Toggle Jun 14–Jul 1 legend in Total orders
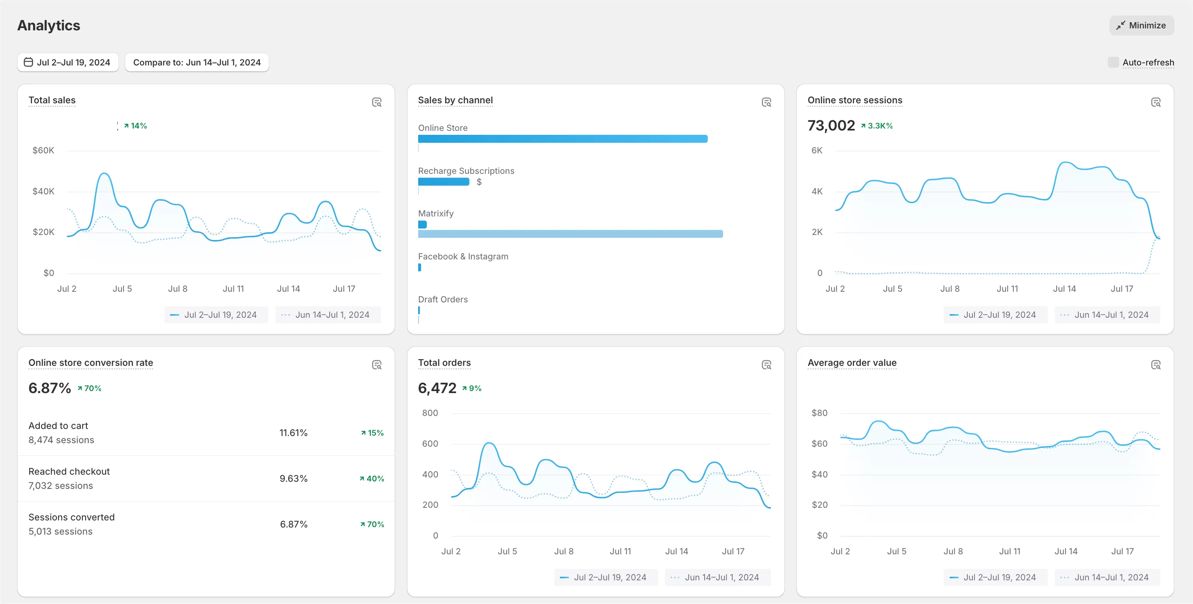 718,577
